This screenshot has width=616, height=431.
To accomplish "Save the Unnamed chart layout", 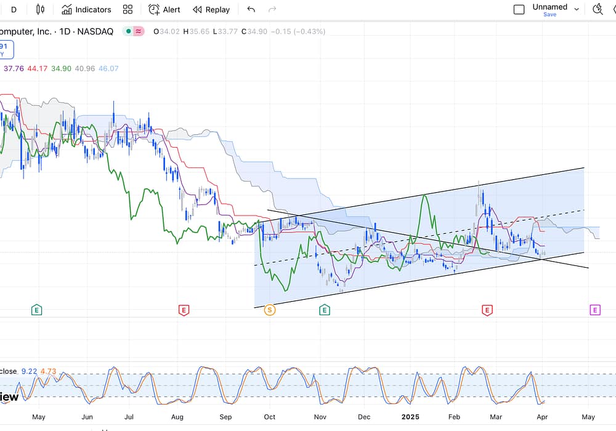I will 549,15.
